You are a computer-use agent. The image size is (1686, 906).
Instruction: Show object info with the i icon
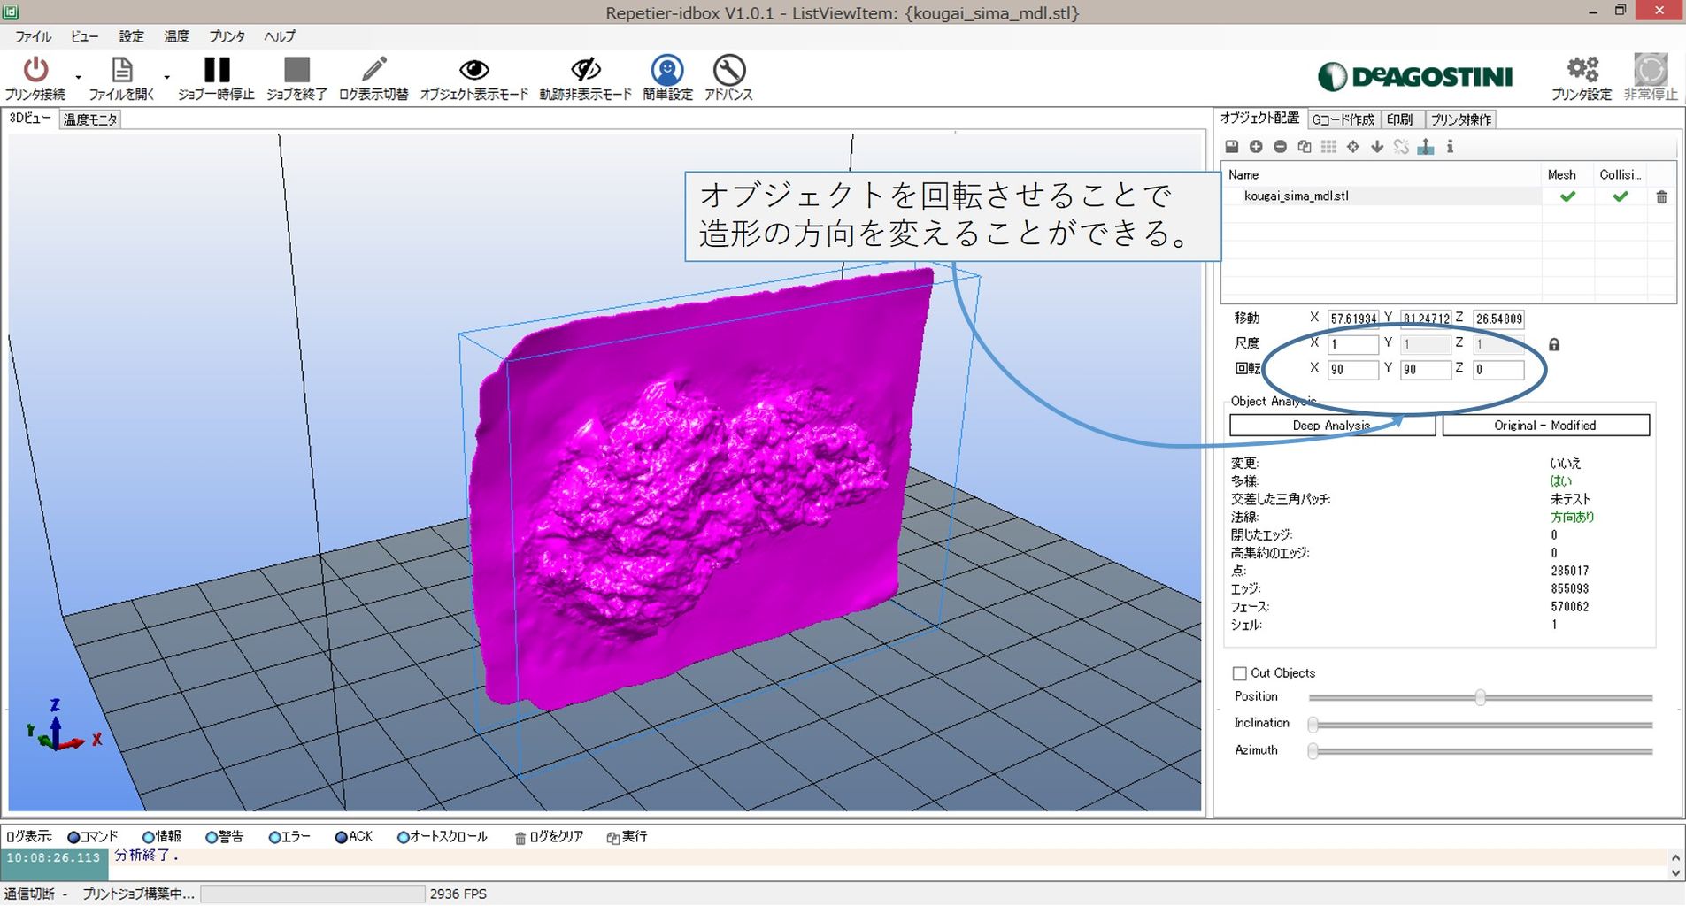1450,147
